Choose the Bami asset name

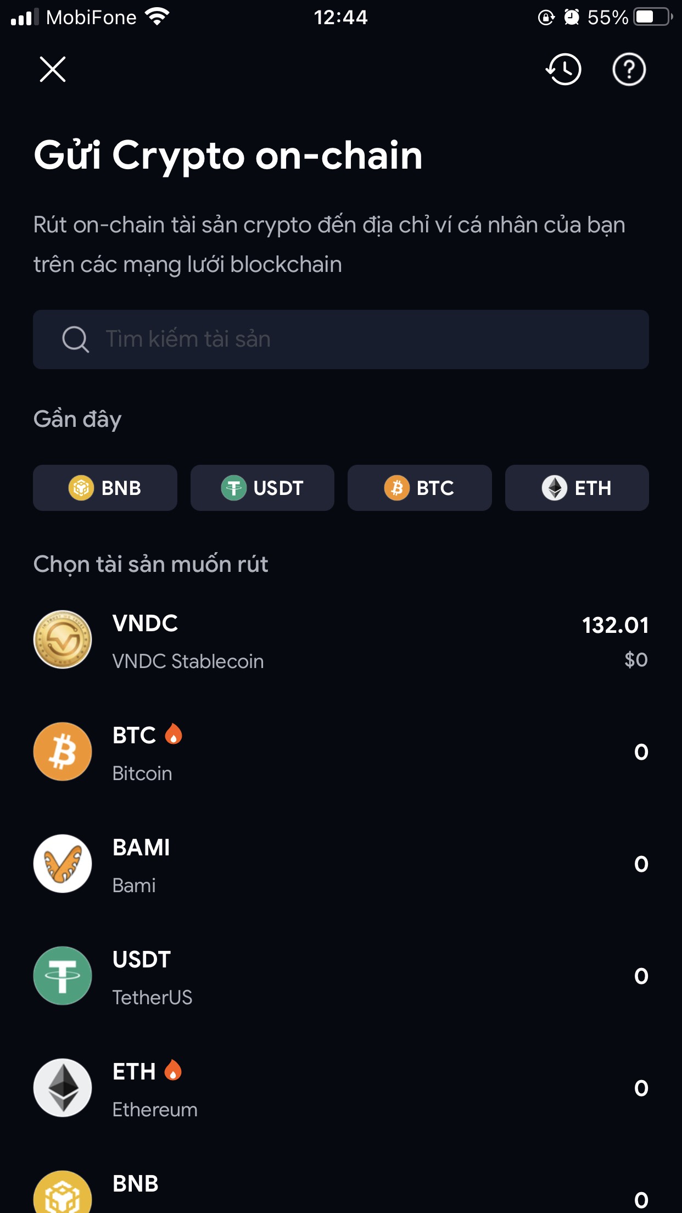coord(134,886)
